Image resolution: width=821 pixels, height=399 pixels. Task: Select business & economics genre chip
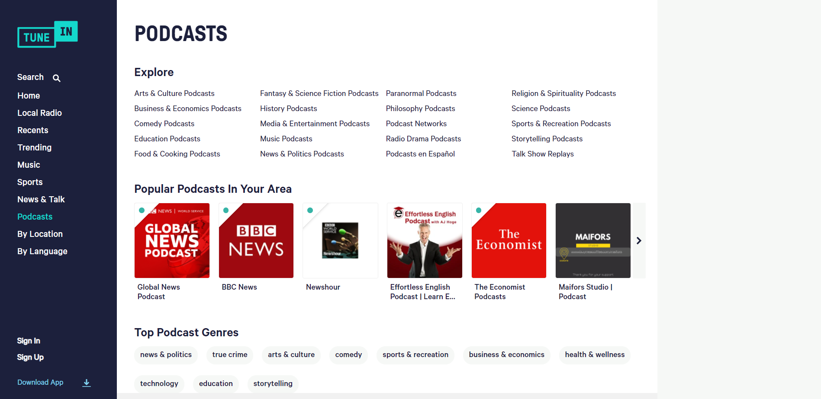[507, 355]
